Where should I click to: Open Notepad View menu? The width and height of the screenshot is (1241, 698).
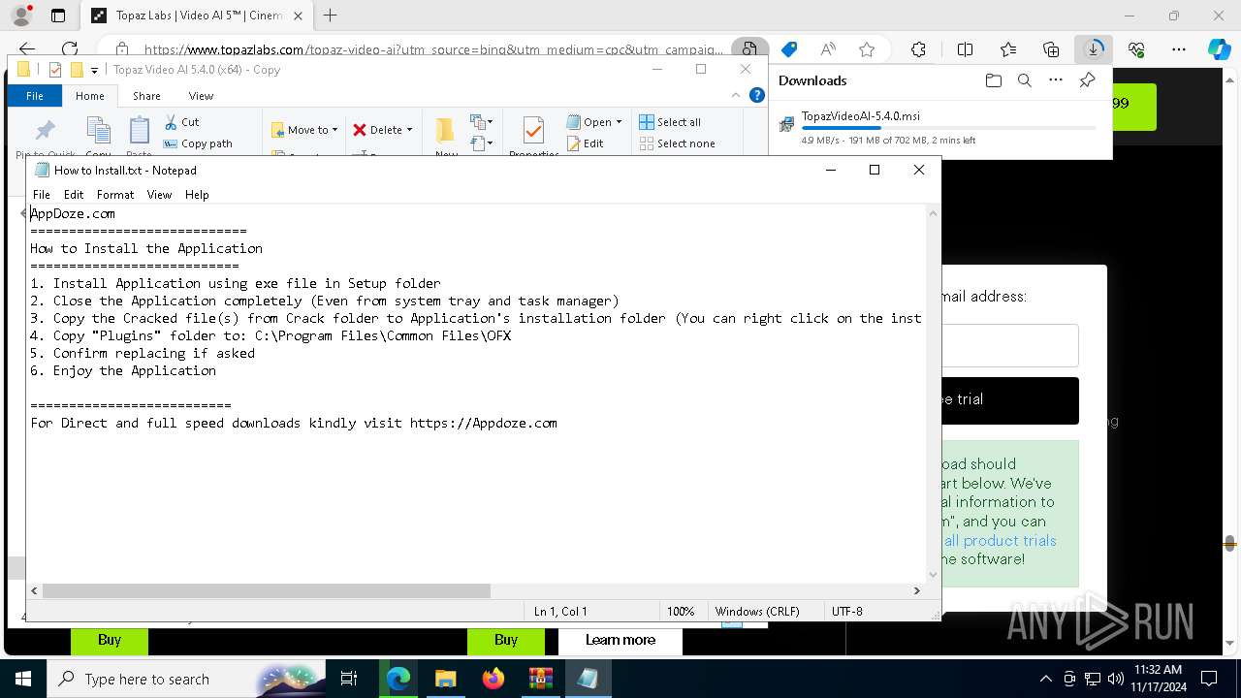pos(159,194)
